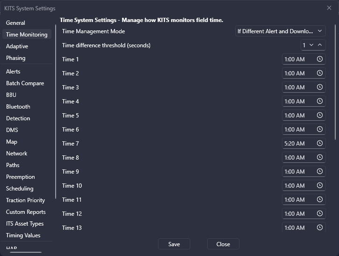The width and height of the screenshot is (339, 256).
Task: Decrease time difference threshold value
Action: 311,45
